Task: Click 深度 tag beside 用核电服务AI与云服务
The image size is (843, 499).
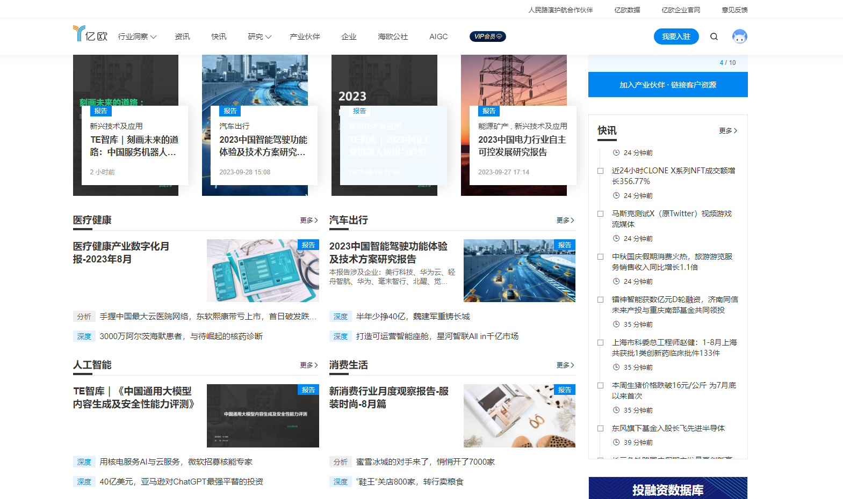Action: coord(84,462)
